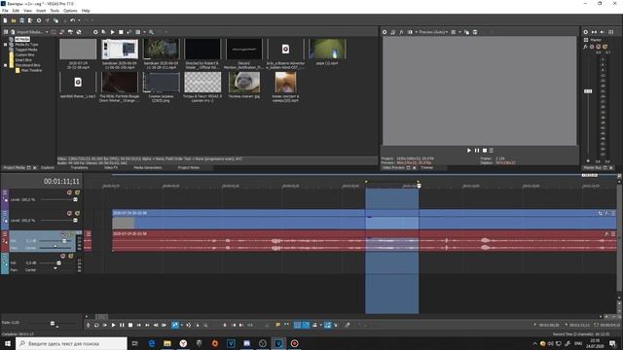Open the File menu
The height and width of the screenshot is (350, 623).
5,11
